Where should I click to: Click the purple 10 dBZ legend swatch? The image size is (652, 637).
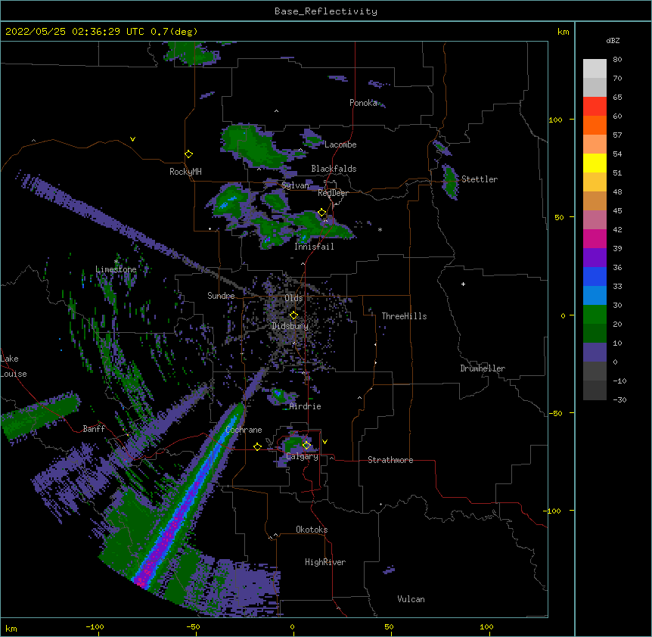(x=595, y=353)
